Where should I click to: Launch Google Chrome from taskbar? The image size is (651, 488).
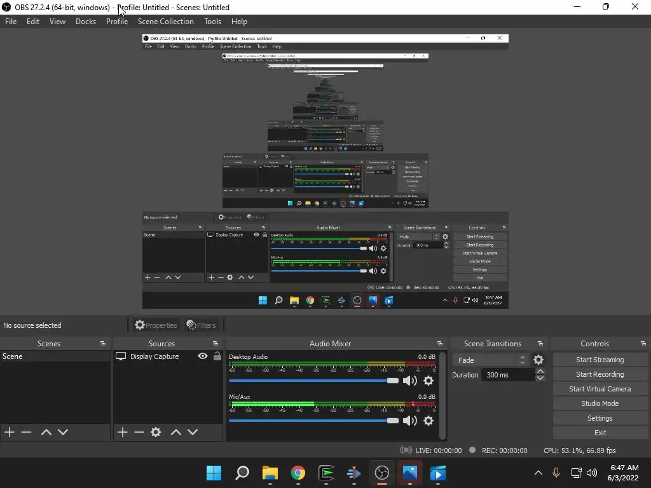pyautogui.click(x=298, y=473)
